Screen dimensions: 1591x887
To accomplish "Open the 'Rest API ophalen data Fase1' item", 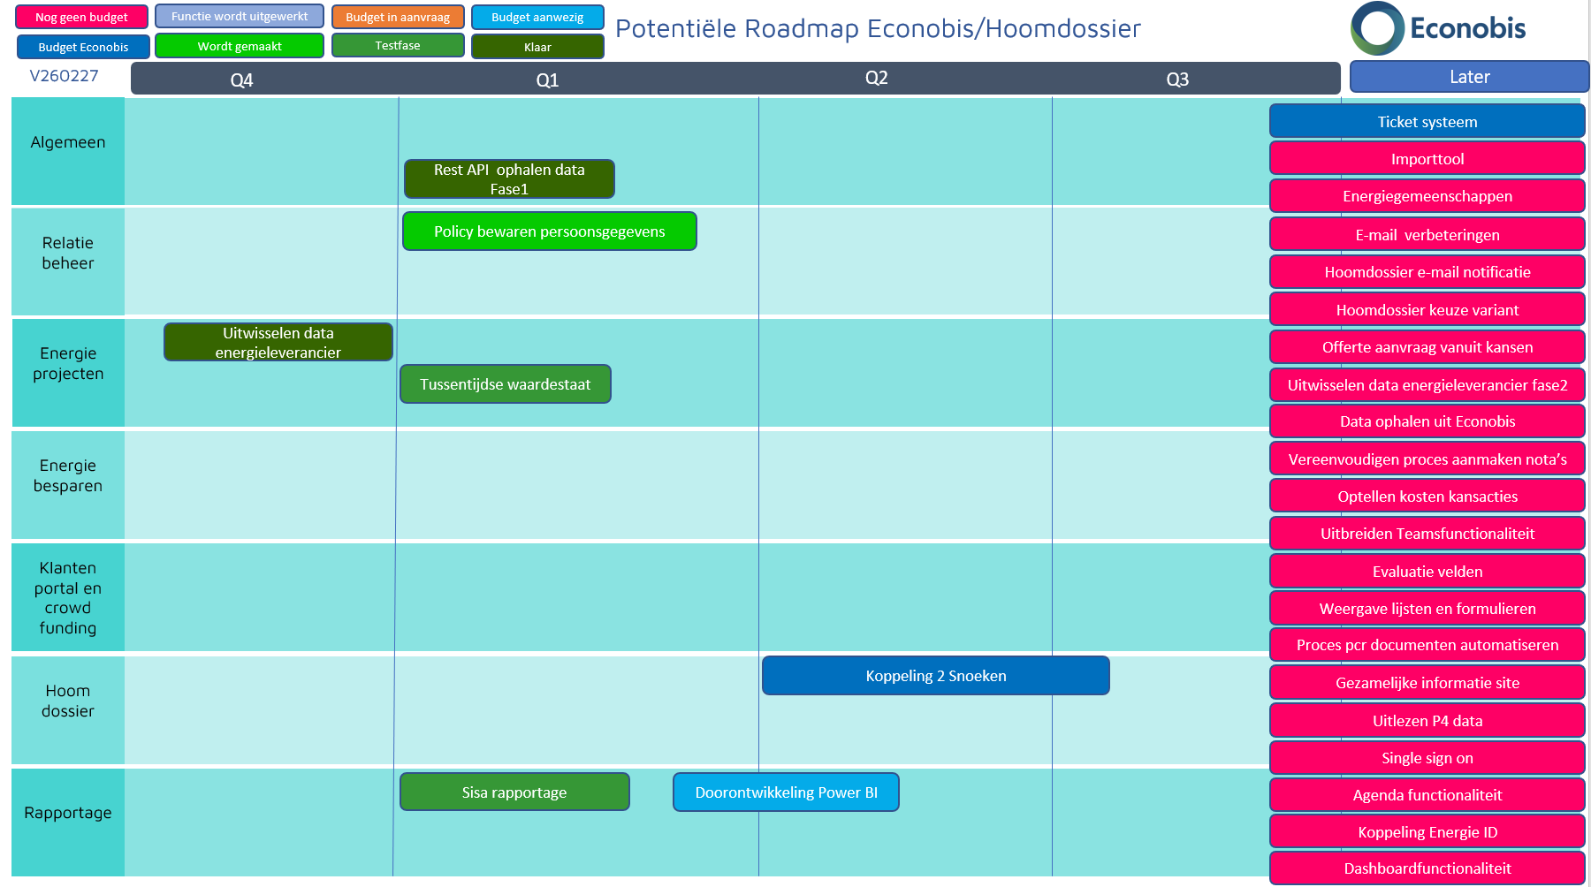I will (x=509, y=179).
